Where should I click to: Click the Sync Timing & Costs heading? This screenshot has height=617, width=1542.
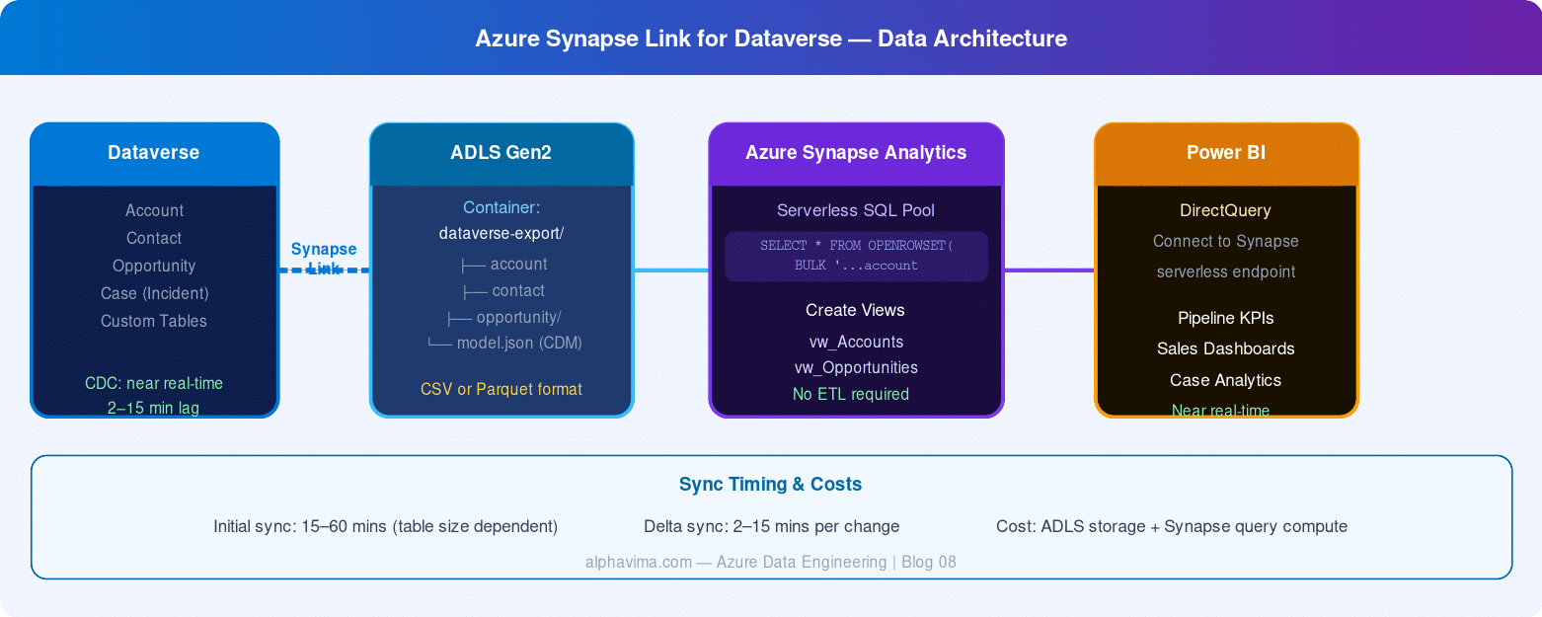pyautogui.click(x=771, y=484)
